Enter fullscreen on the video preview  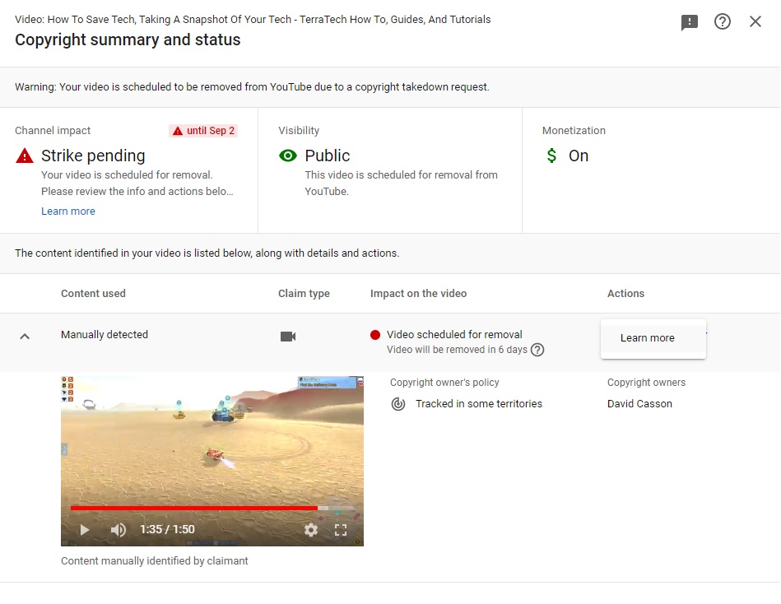[341, 529]
